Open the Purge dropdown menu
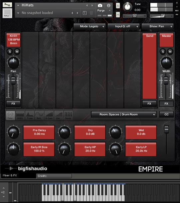The height and width of the screenshot is (203, 180). point(104,11)
